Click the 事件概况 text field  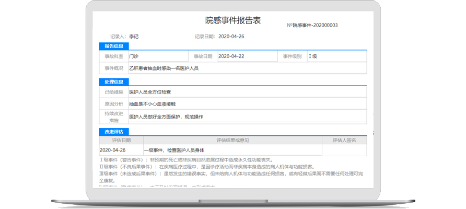[247, 68]
